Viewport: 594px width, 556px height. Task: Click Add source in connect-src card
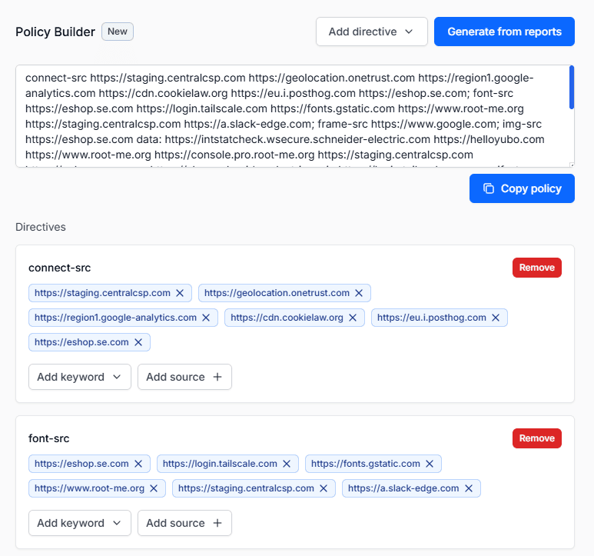(x=184, y=377)
